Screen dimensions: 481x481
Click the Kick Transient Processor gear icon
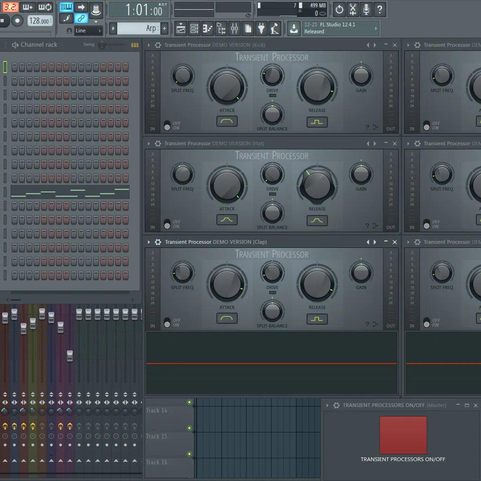point(158,45)
